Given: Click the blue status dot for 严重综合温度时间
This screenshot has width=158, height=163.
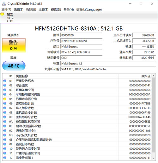Looking at the screenshot, I should [5, 153].
